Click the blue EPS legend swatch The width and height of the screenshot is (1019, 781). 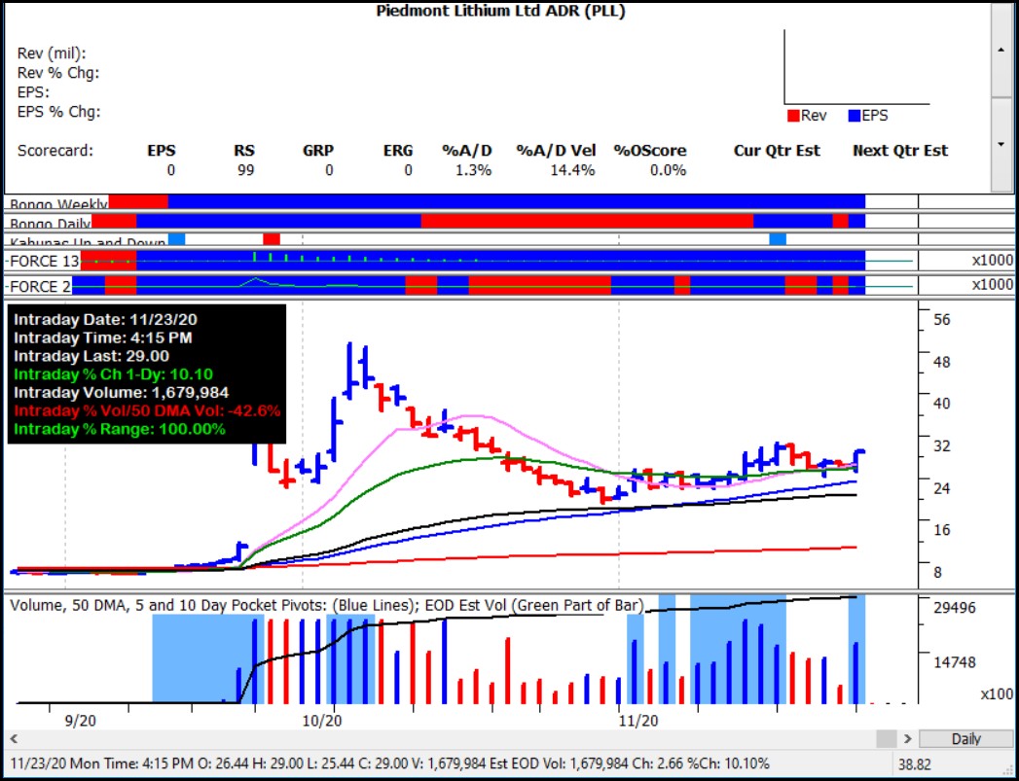[x=854, y=116]
